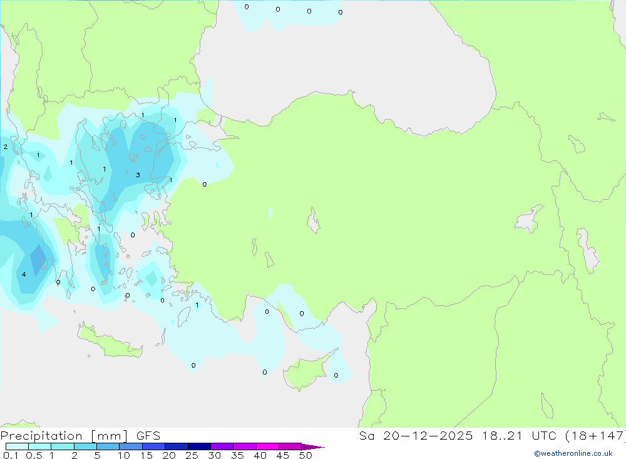
Task: Click the 5–10 mm legend color swatch
Action: (108, 446)
